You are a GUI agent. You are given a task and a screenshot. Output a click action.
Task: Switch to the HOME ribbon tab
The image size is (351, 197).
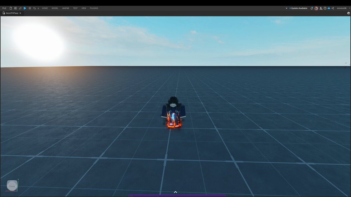(45, 8)
